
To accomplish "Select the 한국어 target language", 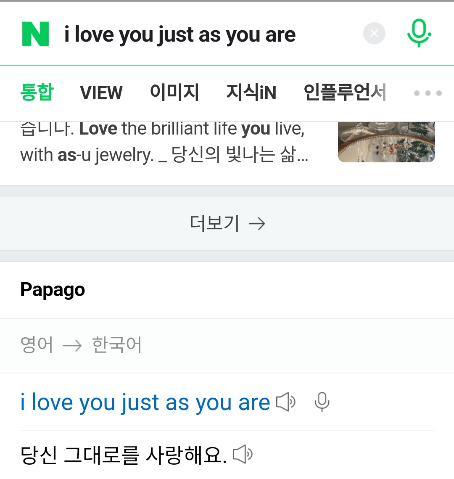I will (117, 345).
